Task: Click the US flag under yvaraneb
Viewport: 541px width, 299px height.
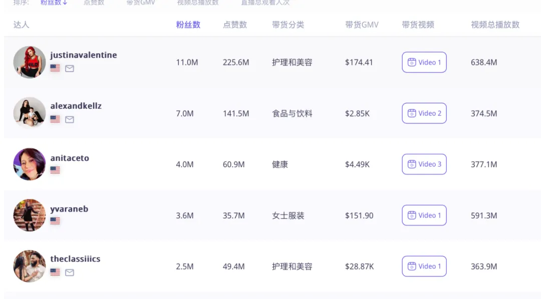Action: pyautogui.click(x=55, y=221)
